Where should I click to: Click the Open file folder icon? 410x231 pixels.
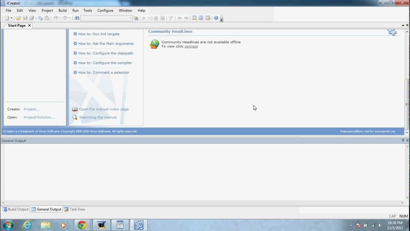[x=18, y=18]
